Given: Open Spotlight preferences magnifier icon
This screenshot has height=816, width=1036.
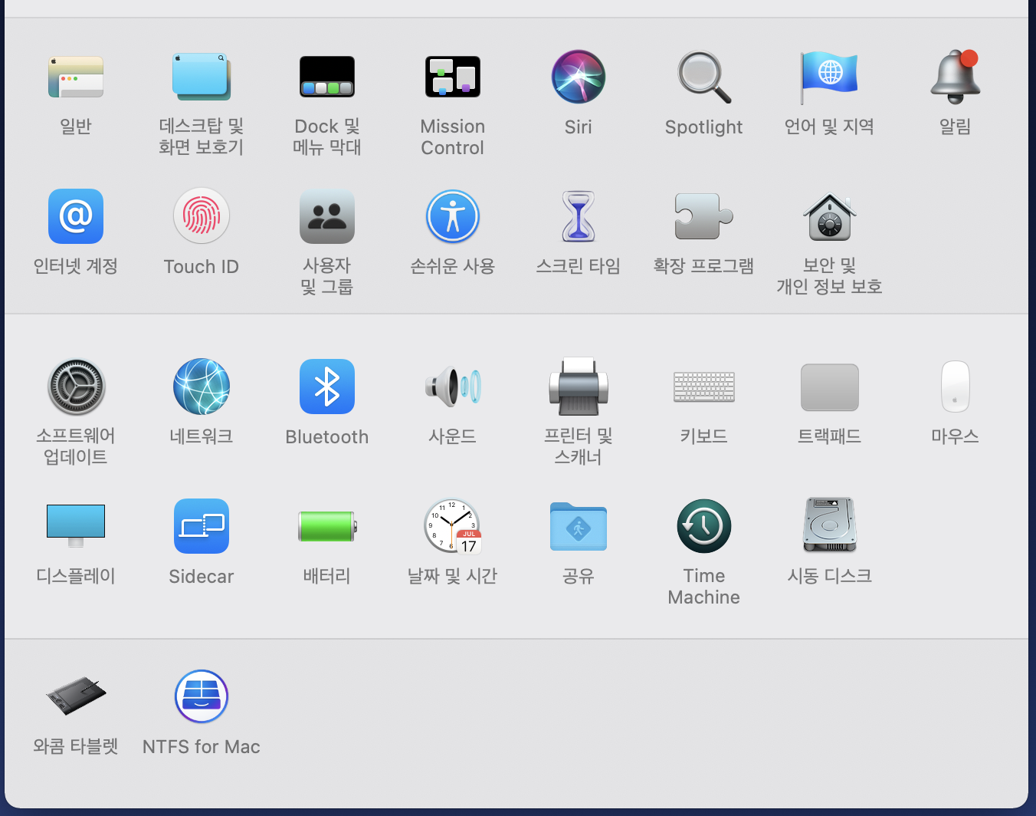Looking at the screenshot, I should [704, 77].
